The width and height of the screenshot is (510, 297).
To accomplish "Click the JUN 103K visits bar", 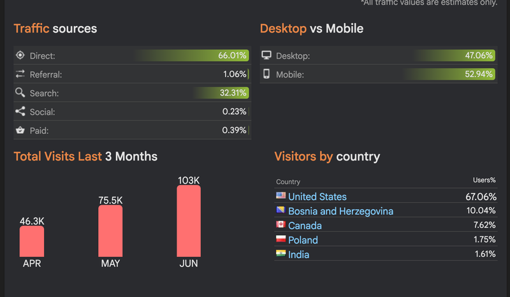I will click(x=189, y=221).
